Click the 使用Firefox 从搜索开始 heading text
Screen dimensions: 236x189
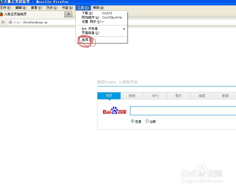(x=117, y=82)
